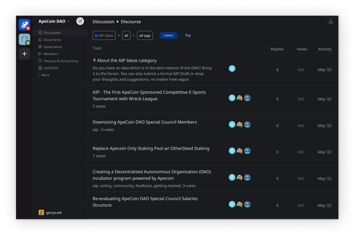Screen dimensions: 356x237
Task: Switch the feed to Top
Action: click(188, 35)
